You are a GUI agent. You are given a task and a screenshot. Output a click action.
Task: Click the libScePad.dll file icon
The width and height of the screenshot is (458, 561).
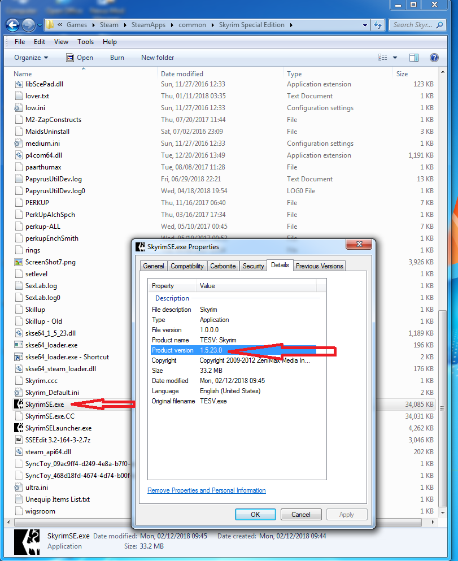pos(19,84)
